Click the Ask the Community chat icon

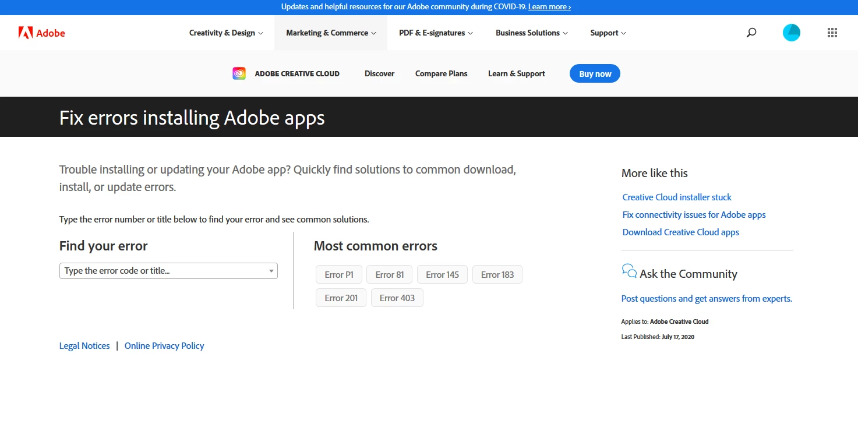tap(629, 271)
